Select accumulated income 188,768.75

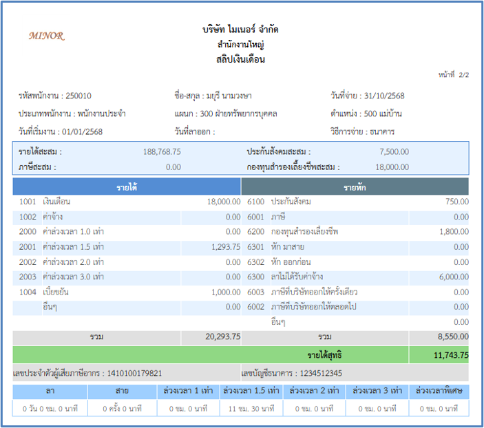click(x=162, y=152)
